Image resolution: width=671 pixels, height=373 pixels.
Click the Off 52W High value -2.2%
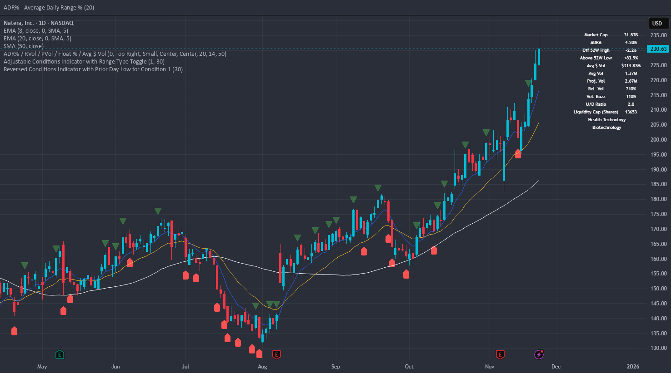[x=631, y=50]
